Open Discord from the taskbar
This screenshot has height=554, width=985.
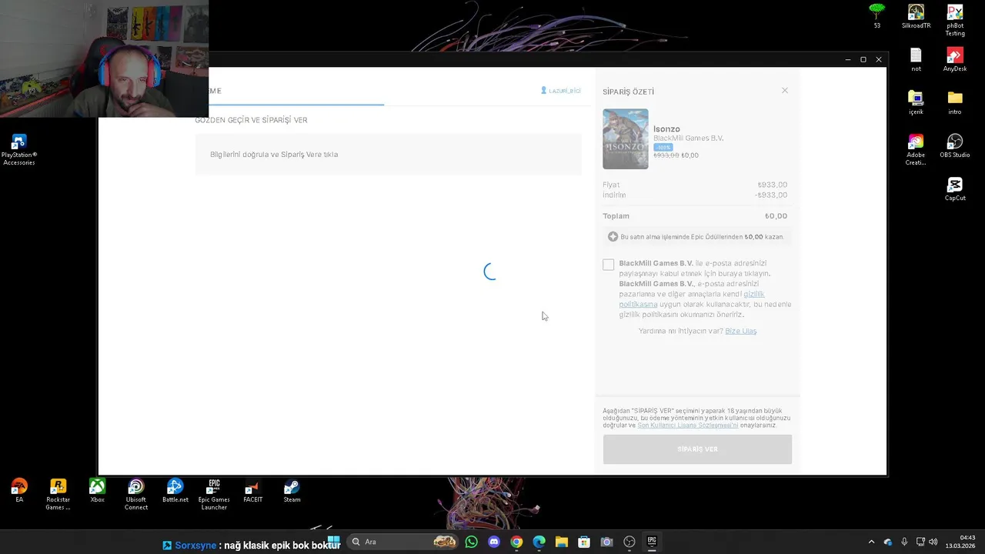click(494, 542)
